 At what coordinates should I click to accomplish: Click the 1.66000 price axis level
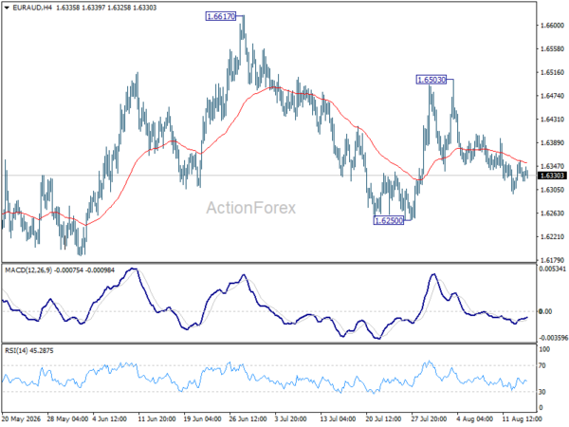552,26
